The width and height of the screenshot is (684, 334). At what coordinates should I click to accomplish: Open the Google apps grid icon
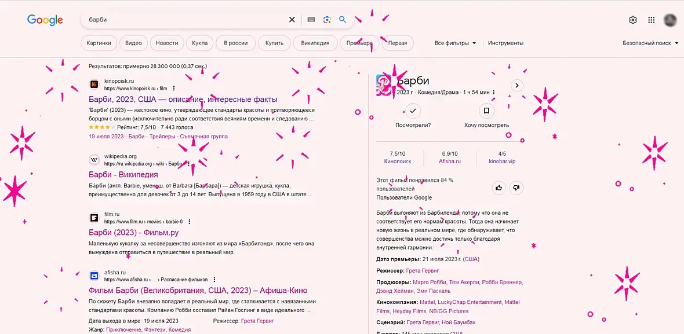tap(652, 20)
